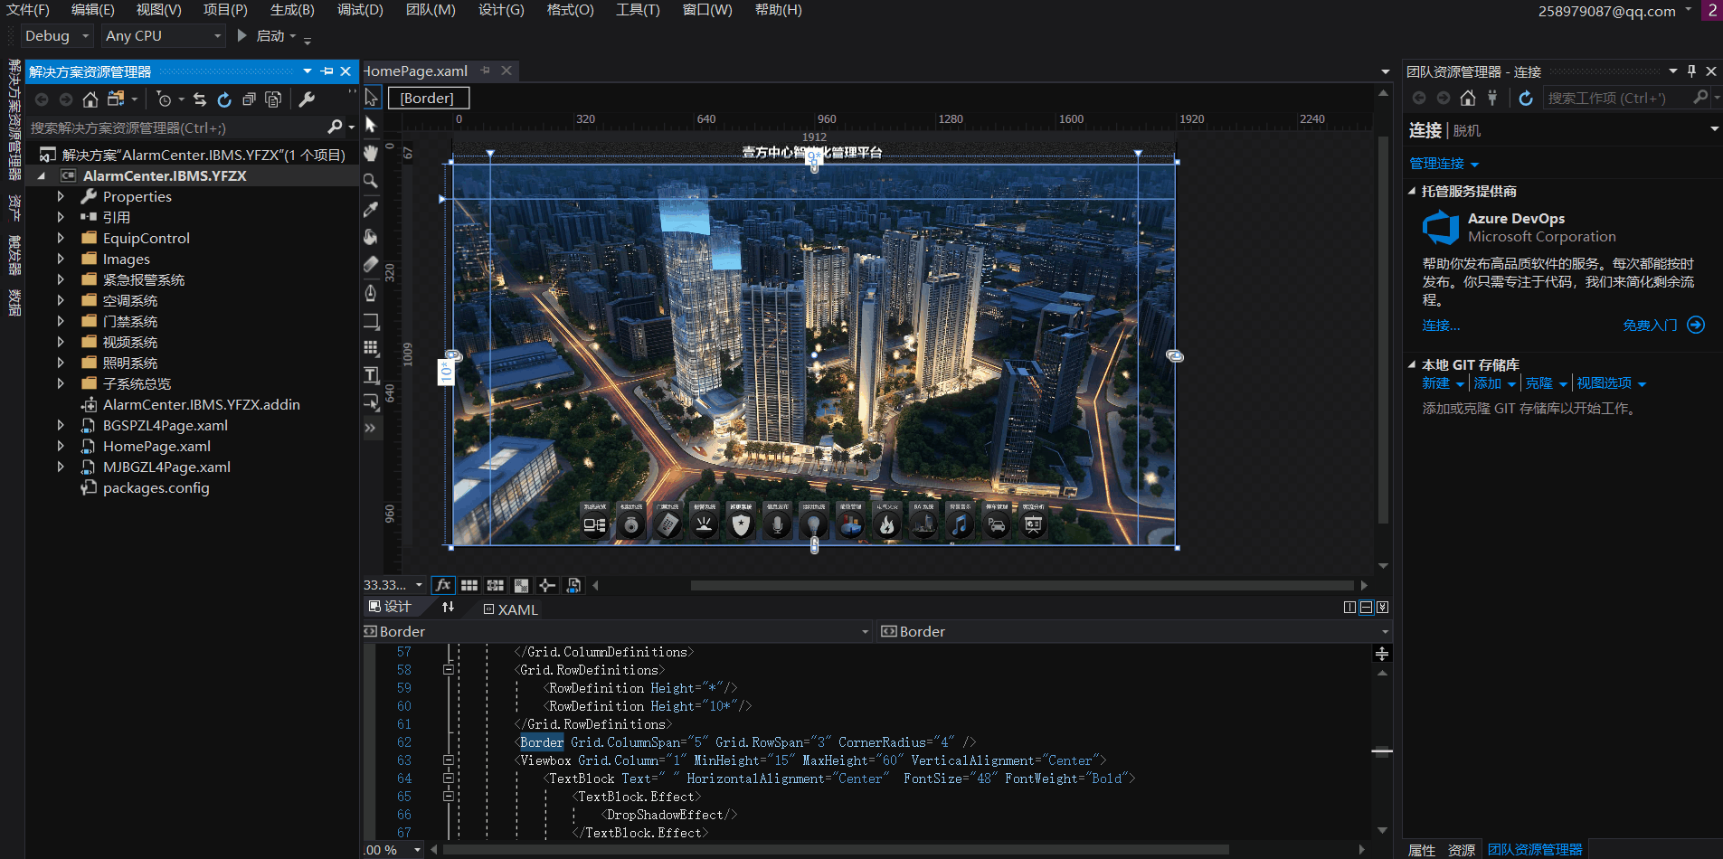1723x859 pixels.
Task: Open the designer zoom percentage dropdown
Action: (418, 585)
